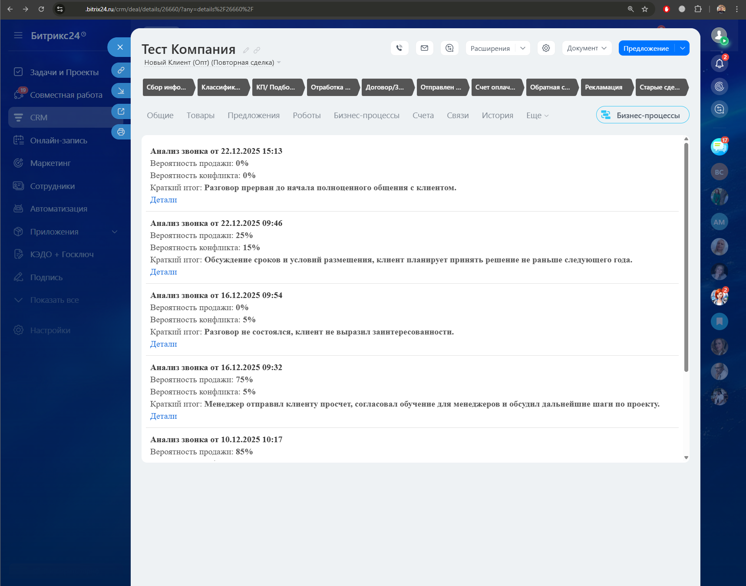Open Детали link for 22.12.2025 15:13 call
Image resolution: width=746 pixels, height=586 pixels.
coord(163,200)
